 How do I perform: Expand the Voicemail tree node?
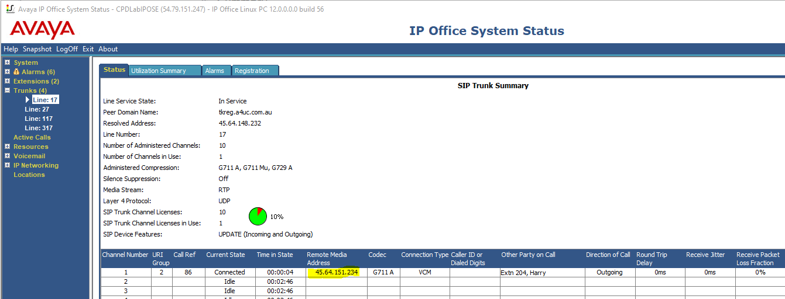pyautogui.click(x=8, y=156)
